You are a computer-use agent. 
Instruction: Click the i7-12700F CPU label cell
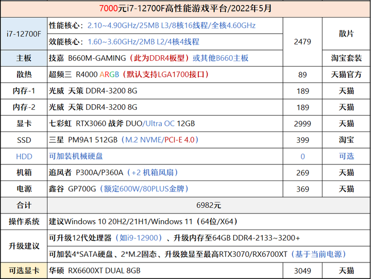coord(24,34)
